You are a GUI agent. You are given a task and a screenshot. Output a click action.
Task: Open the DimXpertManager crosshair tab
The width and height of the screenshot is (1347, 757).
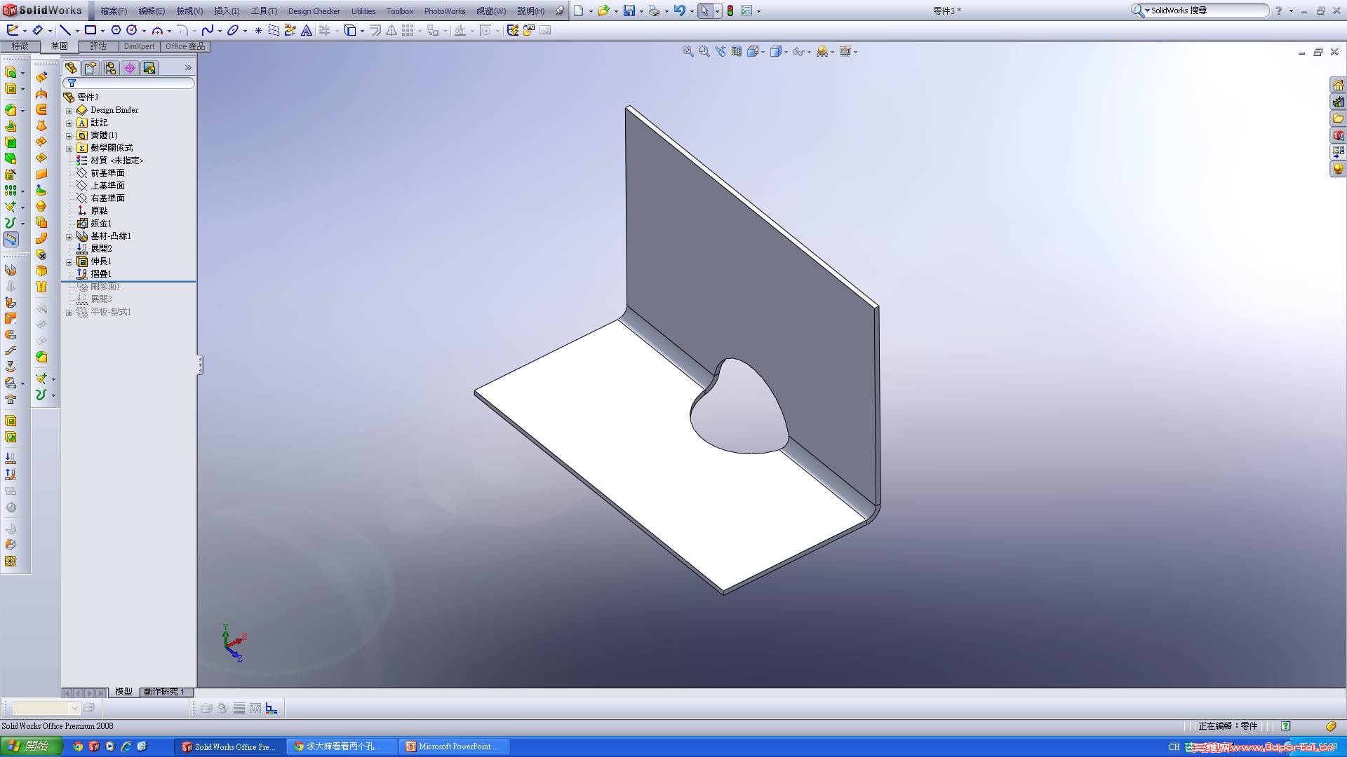[x=130, y=68]
